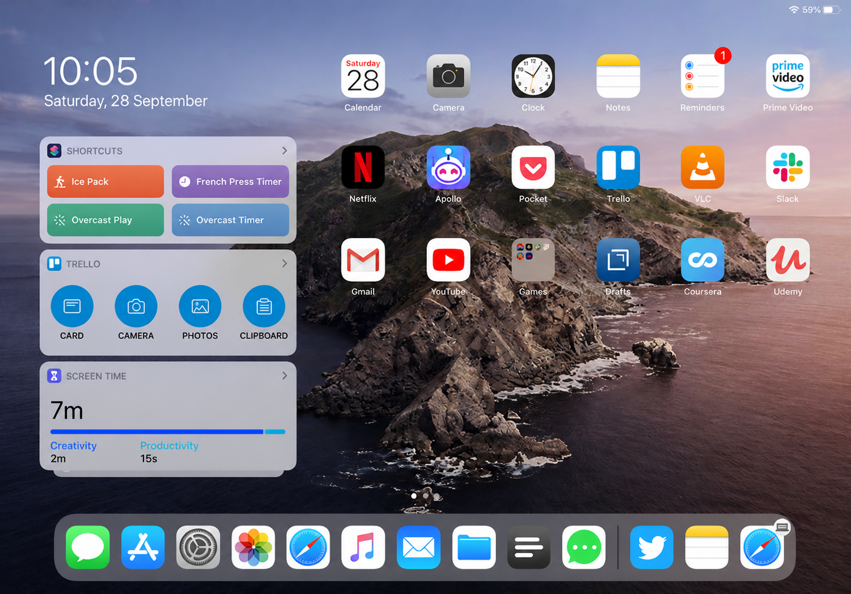Open the App Store from the dock

pos(143,548)
